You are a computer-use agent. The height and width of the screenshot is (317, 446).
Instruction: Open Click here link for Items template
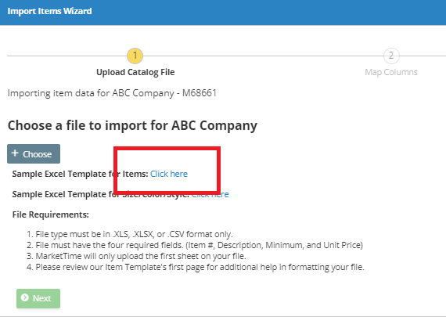click(169, 174)
